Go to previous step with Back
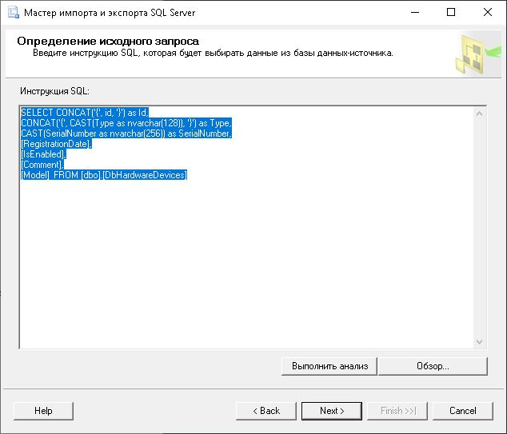 pos(266,411)
